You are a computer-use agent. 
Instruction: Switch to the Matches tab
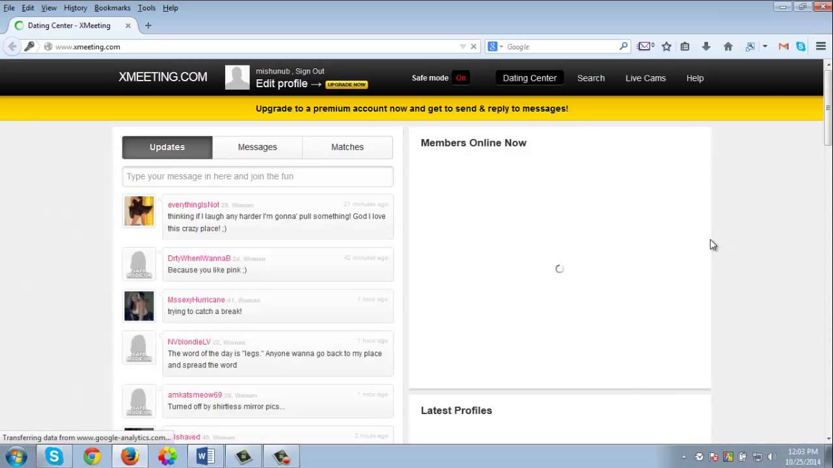tap(348, 147)
